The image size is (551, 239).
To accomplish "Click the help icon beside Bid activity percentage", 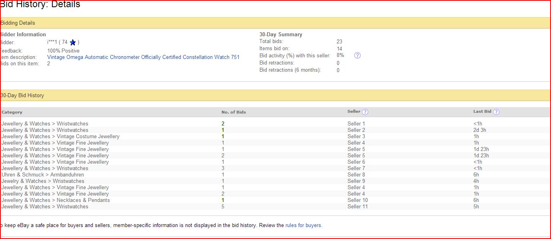I will (357, 55).
